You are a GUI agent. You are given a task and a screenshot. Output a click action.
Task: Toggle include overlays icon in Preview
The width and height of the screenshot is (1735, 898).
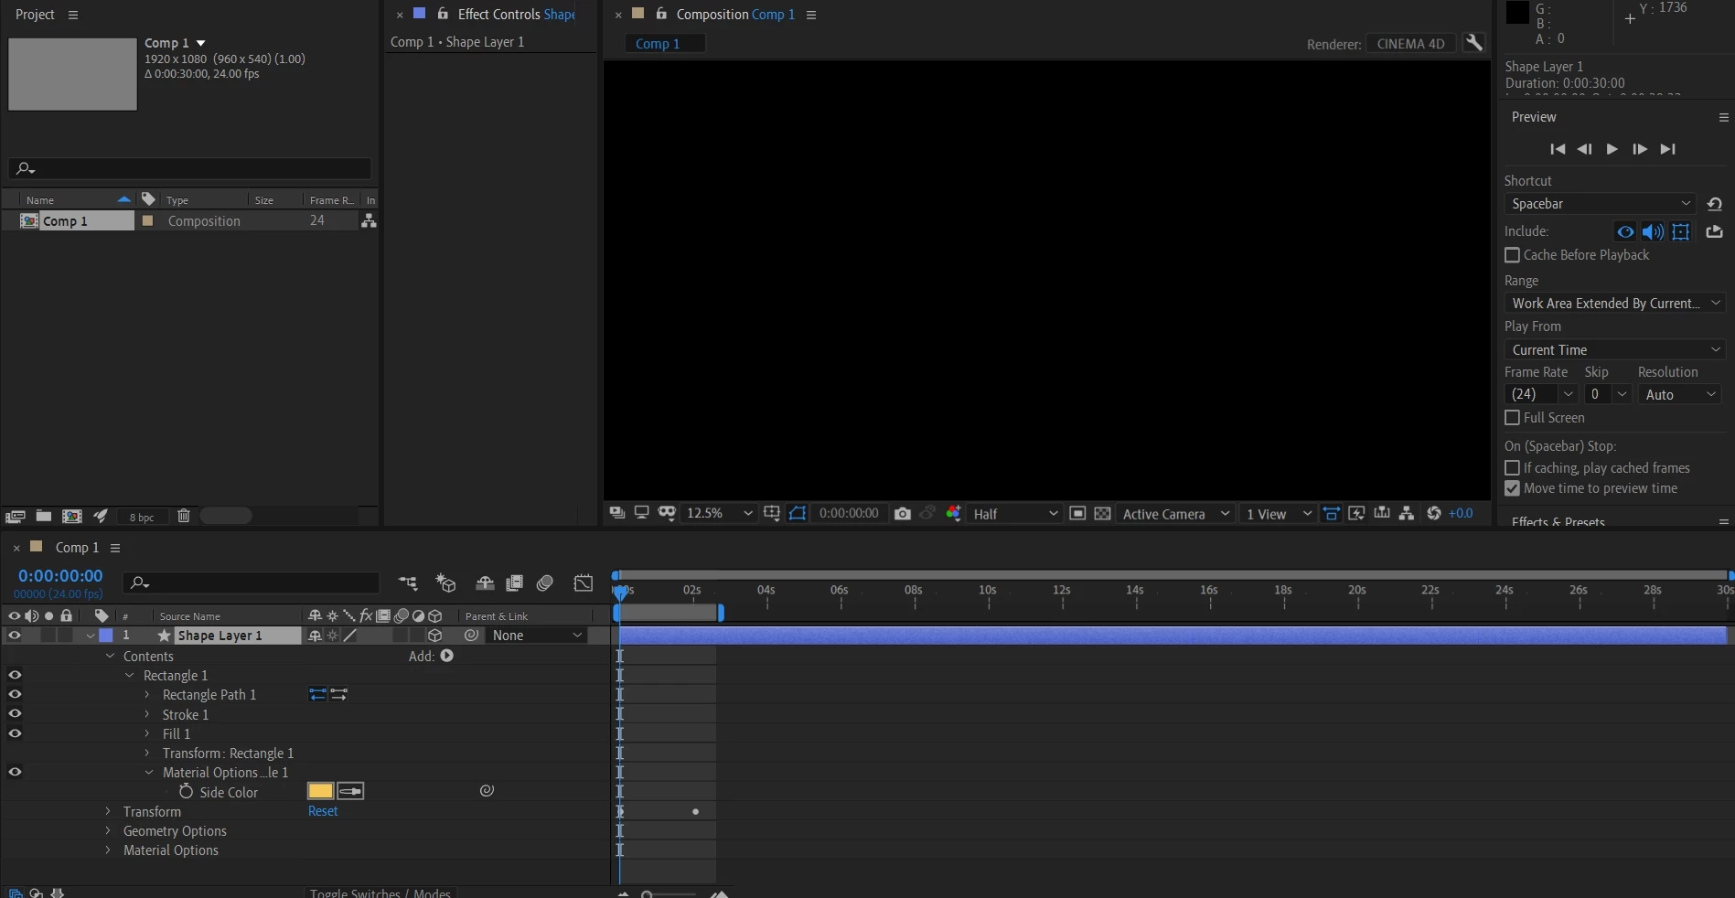[x=1681, y=232]
